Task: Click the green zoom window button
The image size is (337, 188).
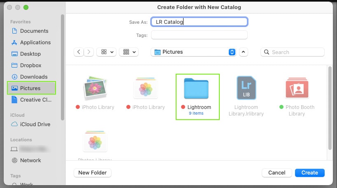Action: point(26,7)
